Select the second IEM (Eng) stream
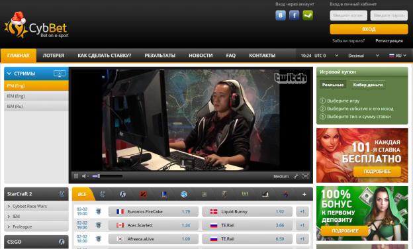 coord(36,96)
